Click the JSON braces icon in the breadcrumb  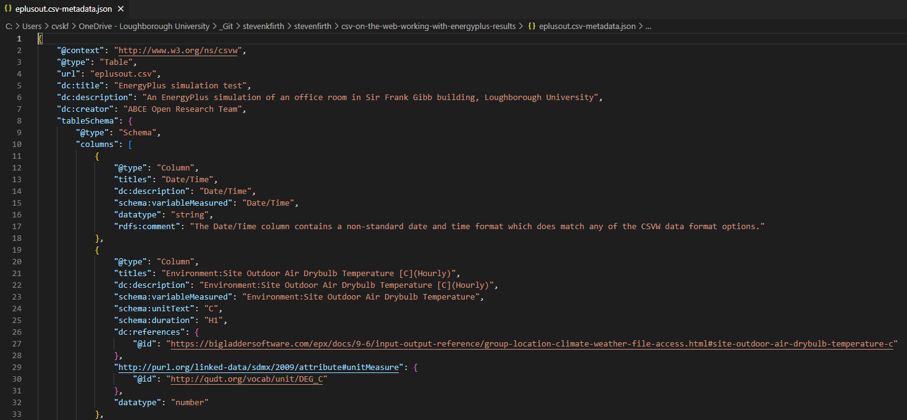click(532, 27)
